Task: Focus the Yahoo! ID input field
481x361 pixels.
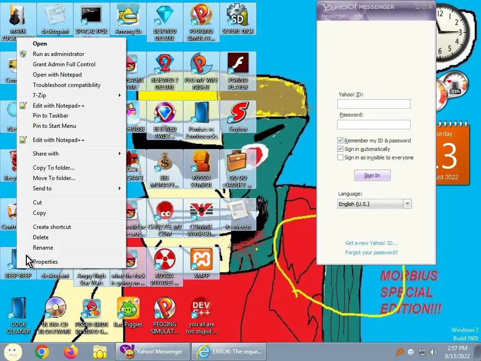Action: tap(373, 104)
